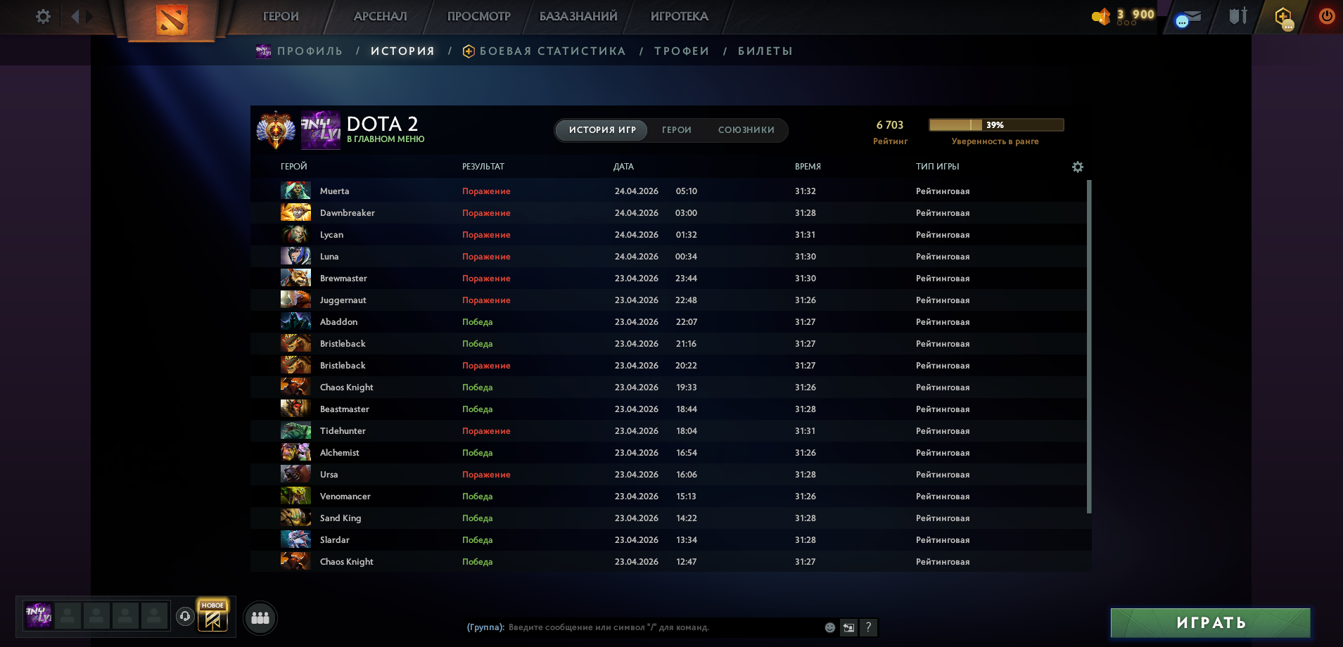
Task: Click the red power quit button
Action: click(1327, 15)
